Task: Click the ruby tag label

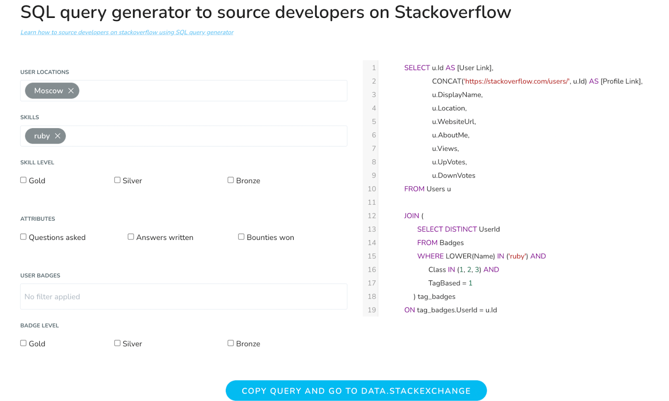Action: (42, 136)
